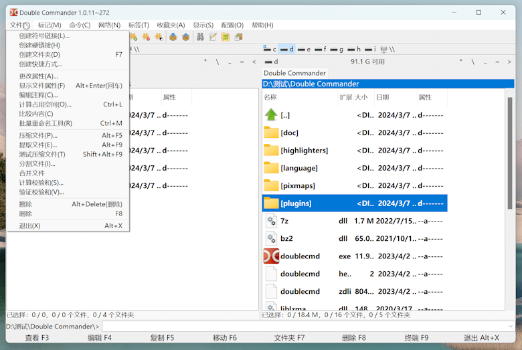
Task: Select the [highlighters] folder row
Action: (x=355, y=150)
